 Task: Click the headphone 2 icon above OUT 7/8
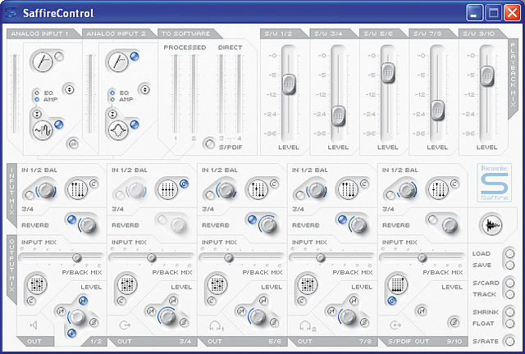point(307,325)
